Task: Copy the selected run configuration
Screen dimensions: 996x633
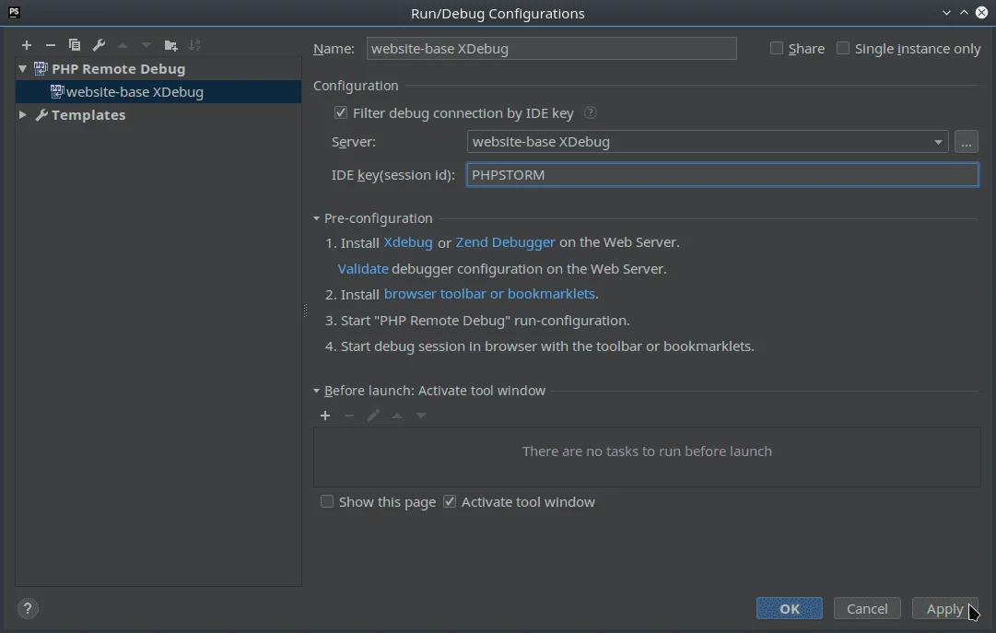Action: pyautogui.click(x=75, y=44)
